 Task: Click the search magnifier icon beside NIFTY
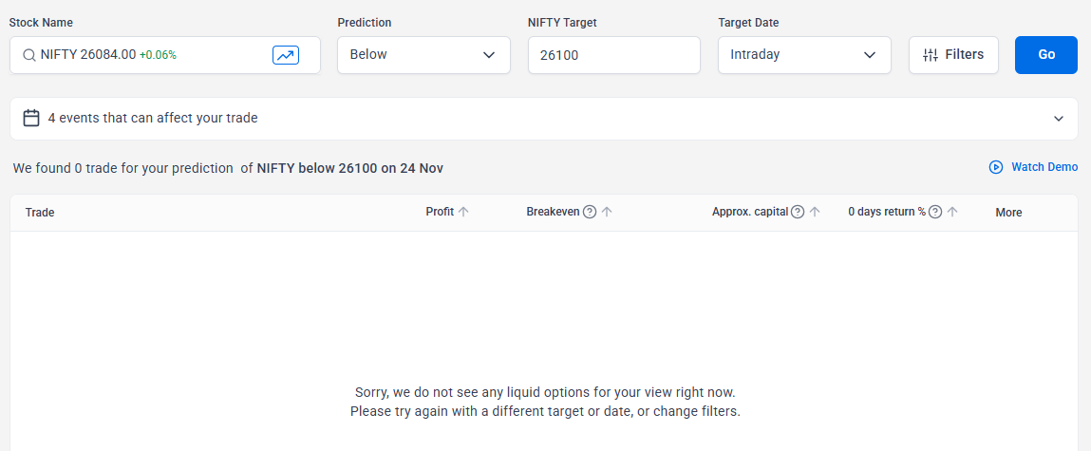pyautogui.click(x=29, y=55)
